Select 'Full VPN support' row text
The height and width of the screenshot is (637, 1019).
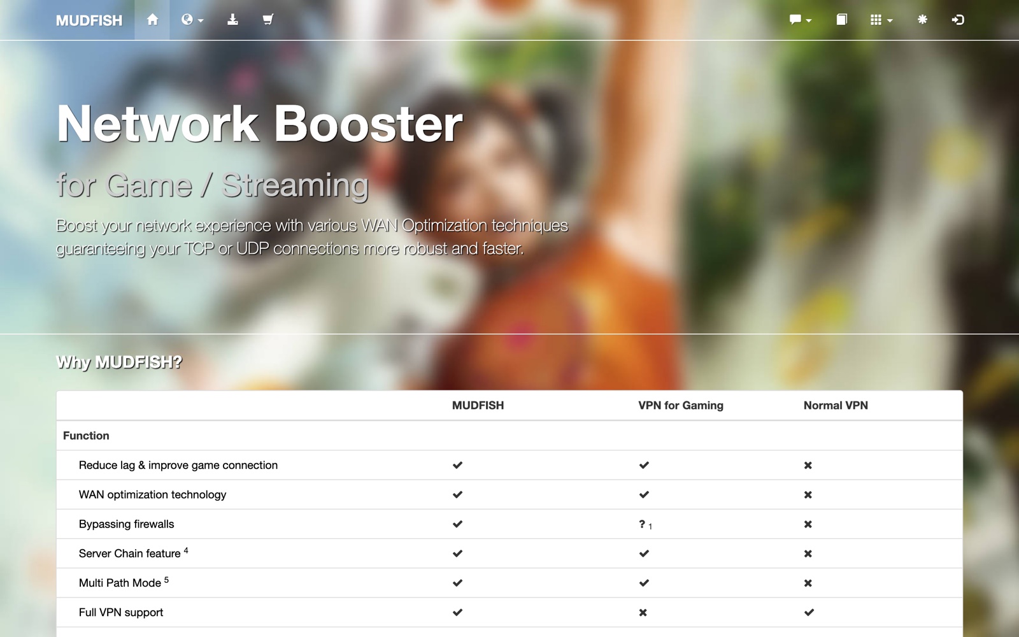[121, 612]
